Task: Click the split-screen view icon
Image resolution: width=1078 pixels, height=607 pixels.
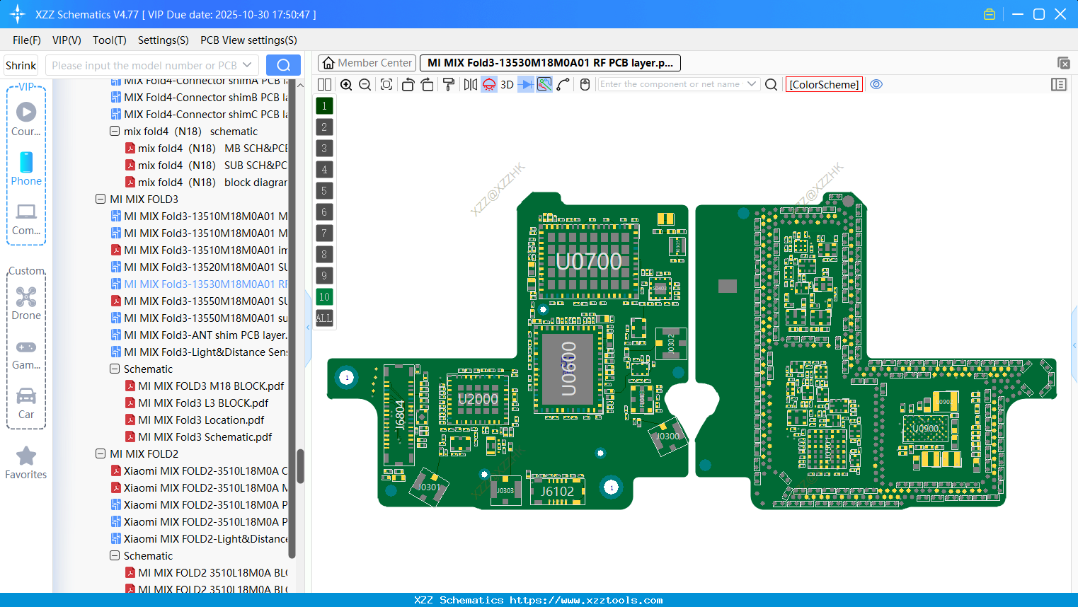Action: click(x=323, y=84)
